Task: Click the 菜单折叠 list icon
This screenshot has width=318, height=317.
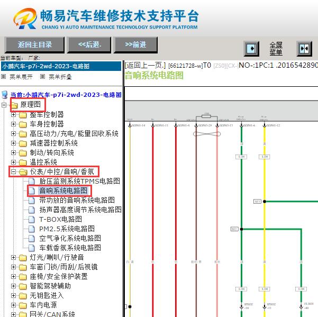Action: [42, 77]
